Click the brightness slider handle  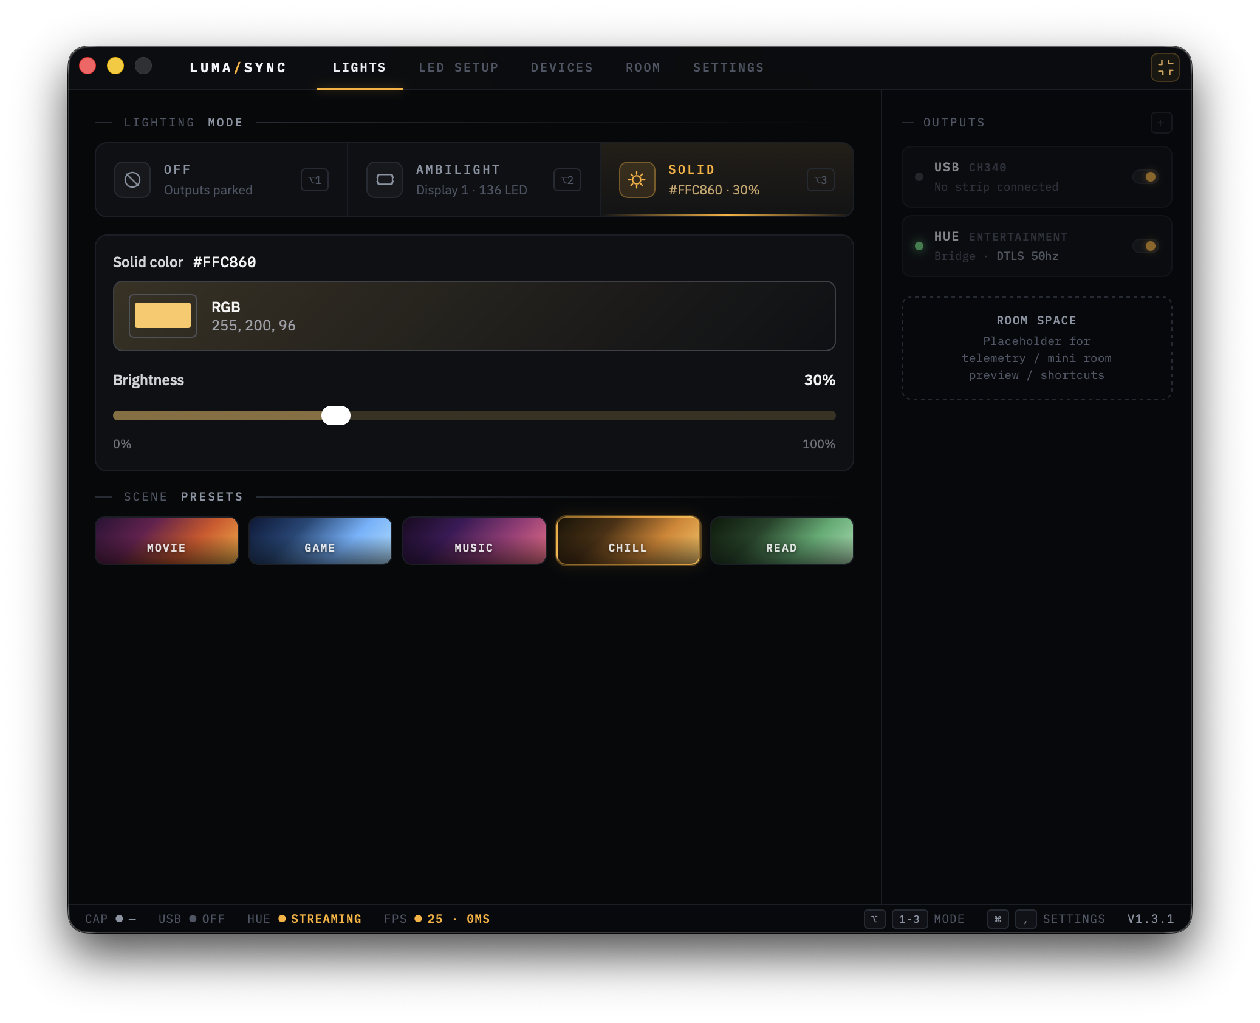click(336, 416)
